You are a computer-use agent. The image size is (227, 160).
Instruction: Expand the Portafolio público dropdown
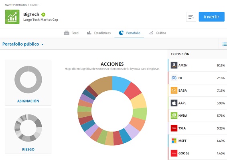tap(23, 44)
